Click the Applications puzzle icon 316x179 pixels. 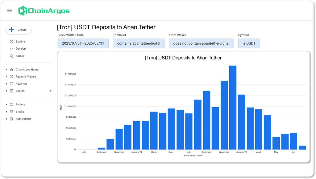(11, 119)
